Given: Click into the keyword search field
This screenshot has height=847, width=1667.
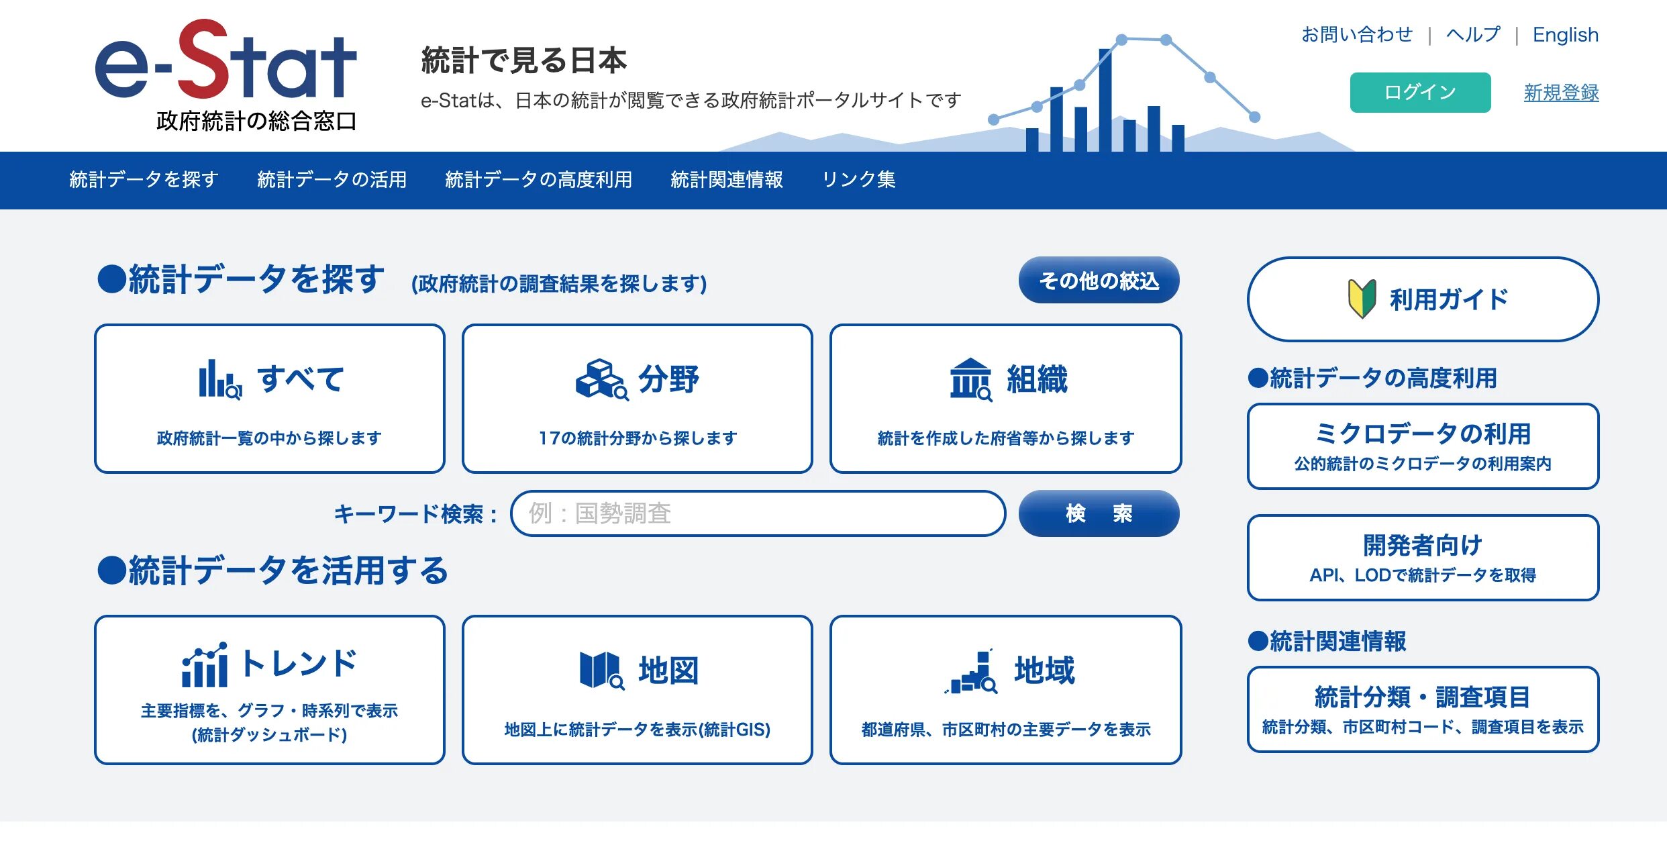Looking at the screenshot, I should point(757,513).
